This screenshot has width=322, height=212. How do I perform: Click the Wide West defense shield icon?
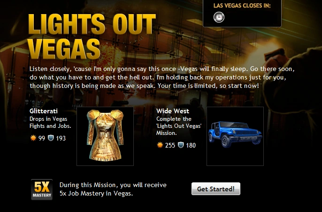click(181, 145)
